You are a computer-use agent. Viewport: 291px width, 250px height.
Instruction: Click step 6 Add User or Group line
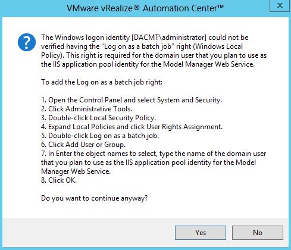pos(83,145)
